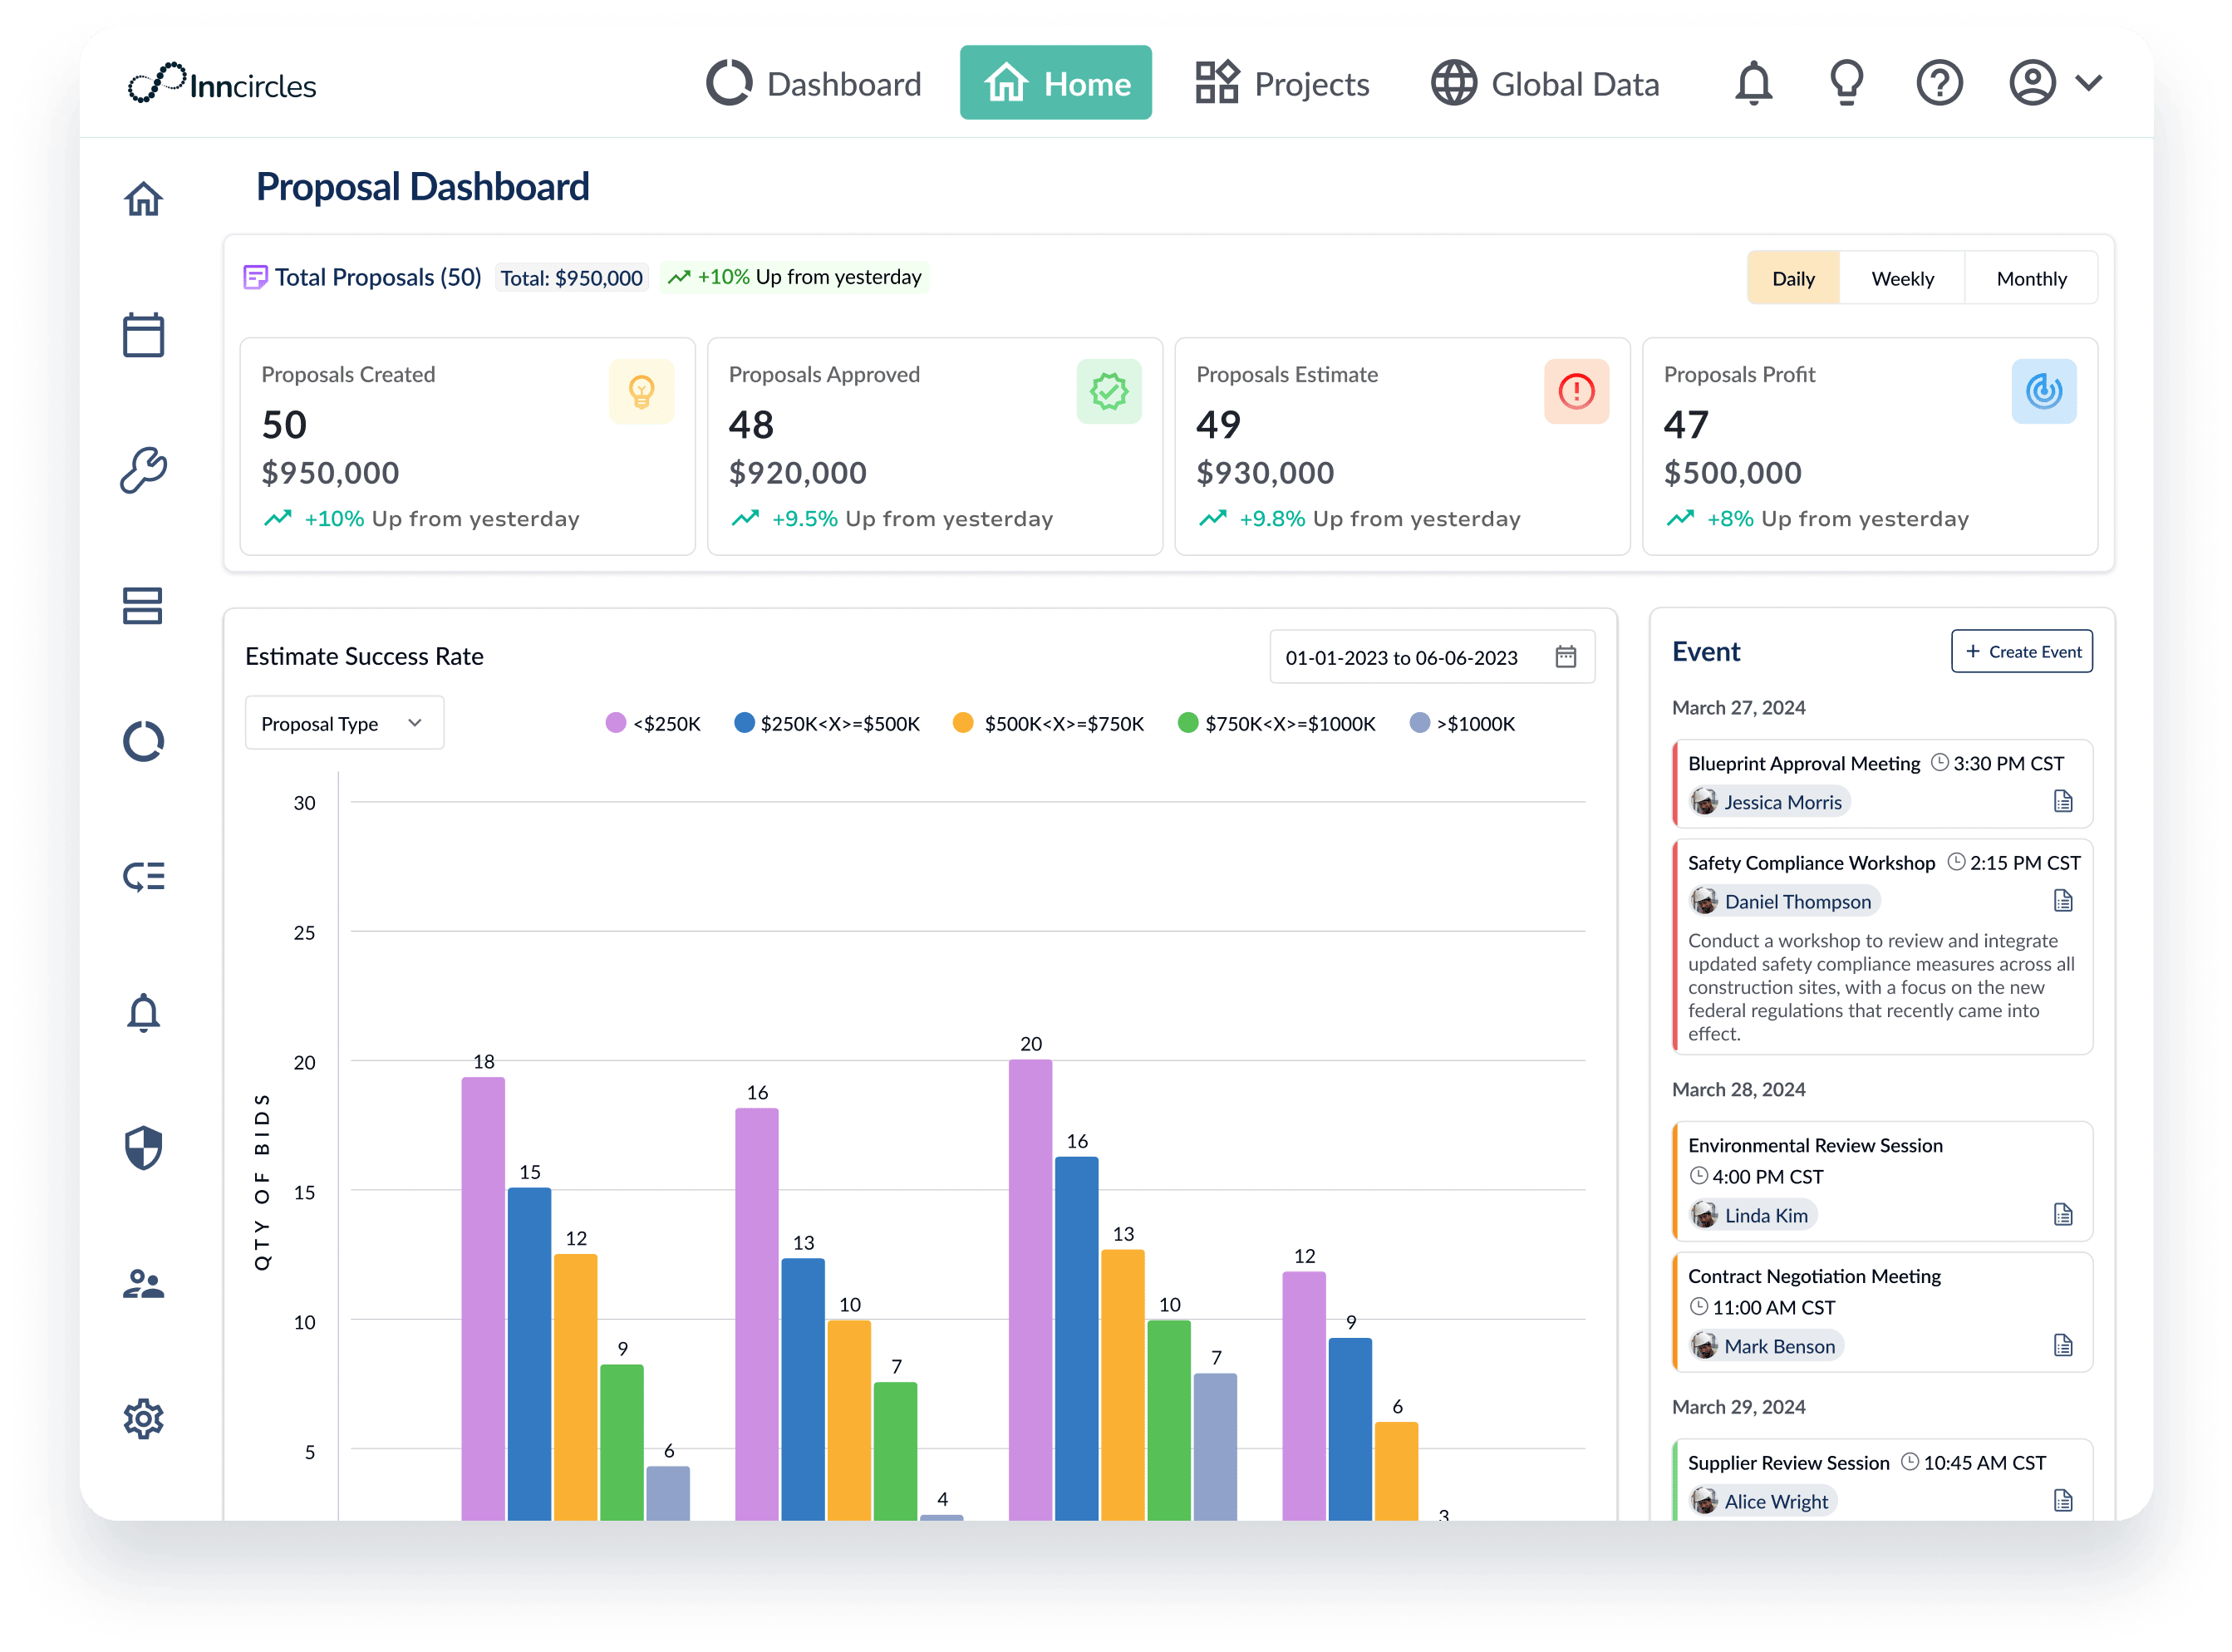Expand the user profile menu chevron
Viewport: 2232px width, 1652px height.
pyautogui.click(x=2089, y=83)
